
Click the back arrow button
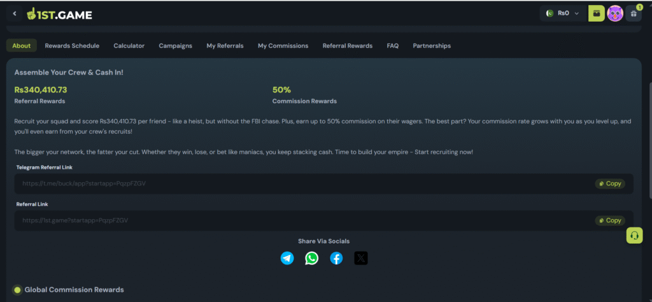coord(15,13)
